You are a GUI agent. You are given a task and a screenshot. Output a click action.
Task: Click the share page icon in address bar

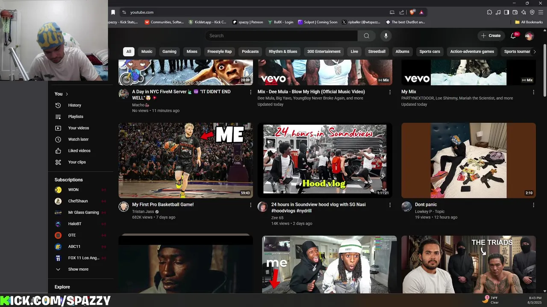coord(402,12)
